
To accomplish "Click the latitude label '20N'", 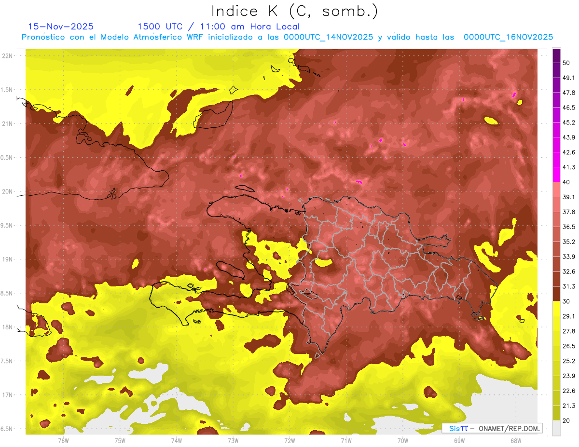I will tap(7, 191).
